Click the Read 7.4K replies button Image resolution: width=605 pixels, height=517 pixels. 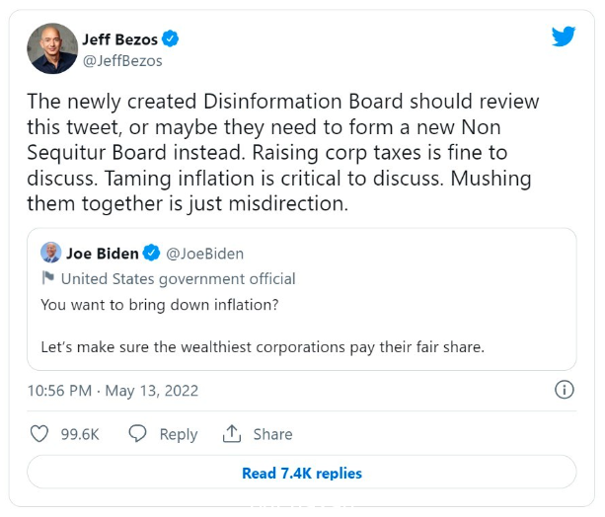pos(302,473)
